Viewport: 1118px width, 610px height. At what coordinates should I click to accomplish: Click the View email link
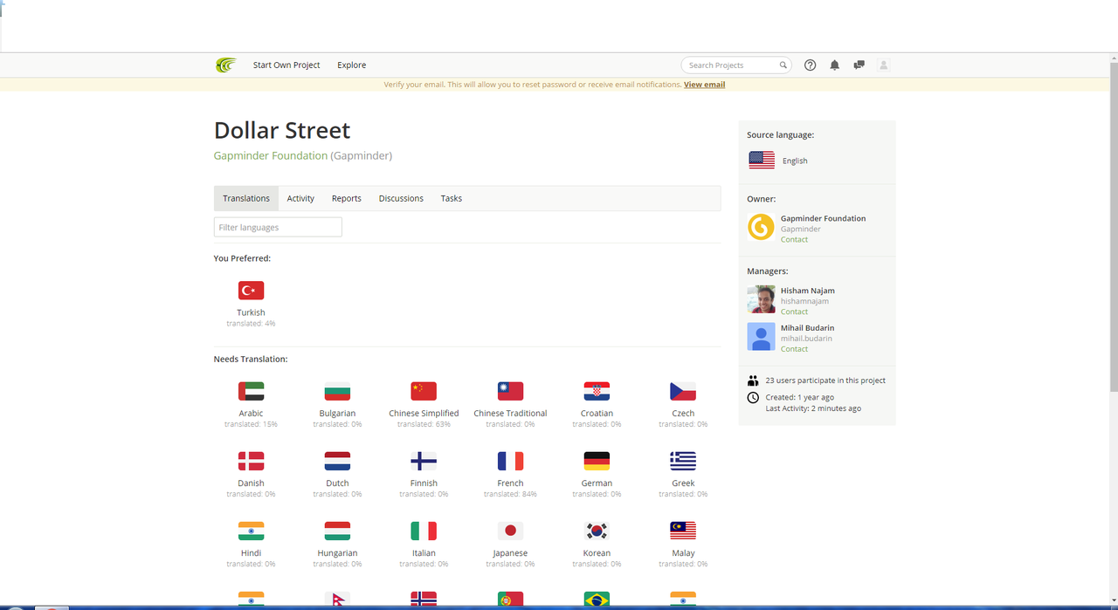[x=704, y=85]
